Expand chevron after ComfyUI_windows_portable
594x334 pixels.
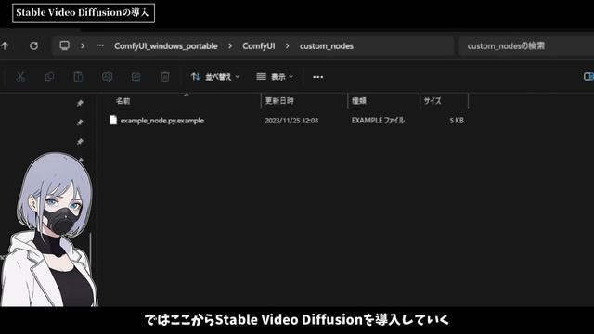pyautogui.click(x=230, y=46)
